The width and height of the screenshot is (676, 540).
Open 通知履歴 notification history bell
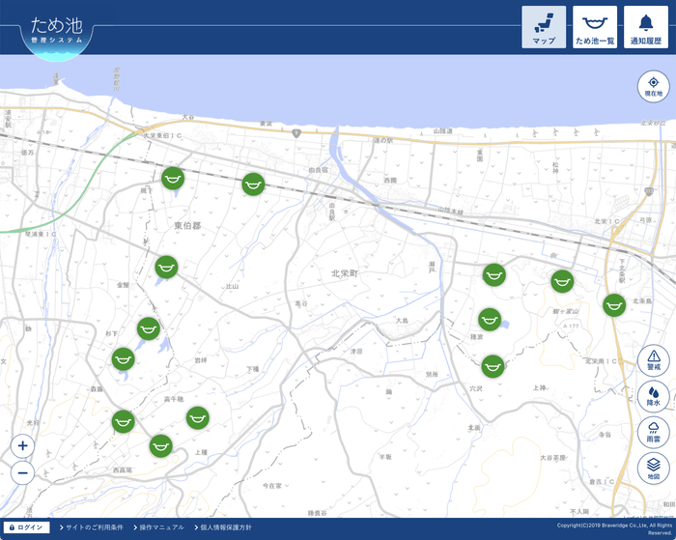click(x=645, y=27)
